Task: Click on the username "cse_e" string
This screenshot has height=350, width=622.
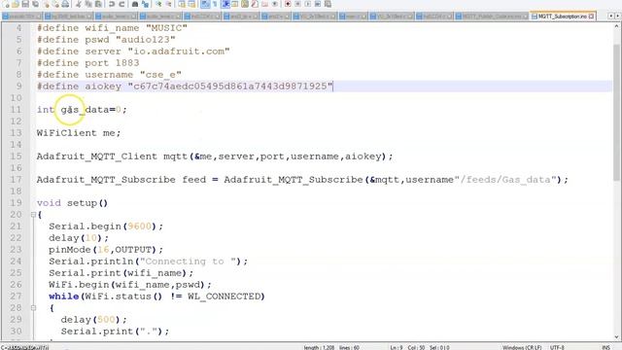Action: 160,75
